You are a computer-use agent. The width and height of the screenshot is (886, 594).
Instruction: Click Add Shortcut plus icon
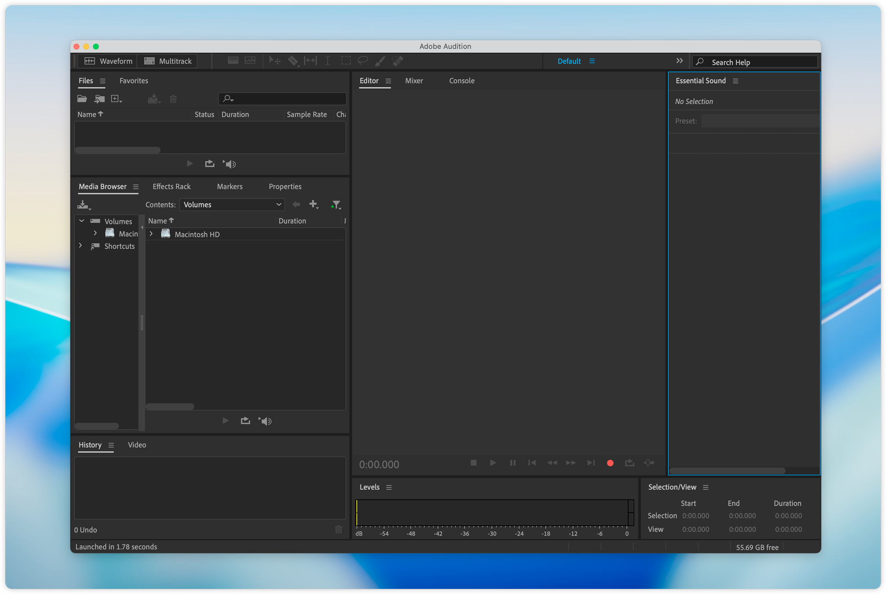(314, 204)
